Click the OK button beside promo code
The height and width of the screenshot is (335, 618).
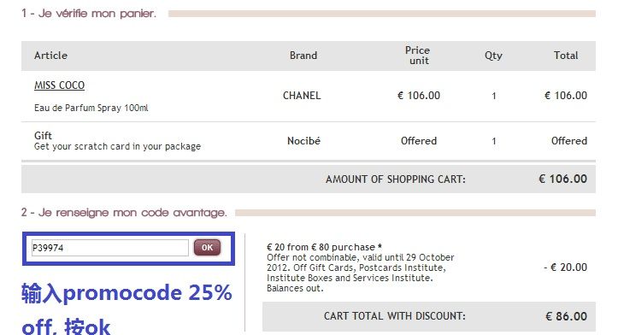[207, 248]
